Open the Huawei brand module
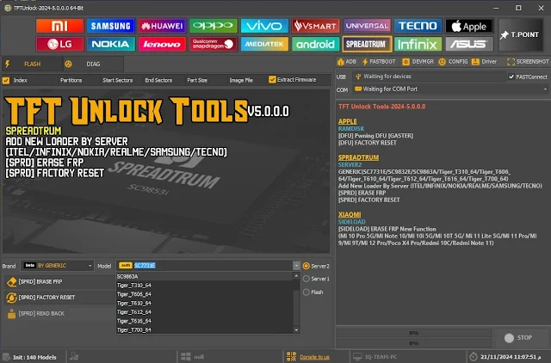This screenshot has width=551, height=363. coord(162,26)
